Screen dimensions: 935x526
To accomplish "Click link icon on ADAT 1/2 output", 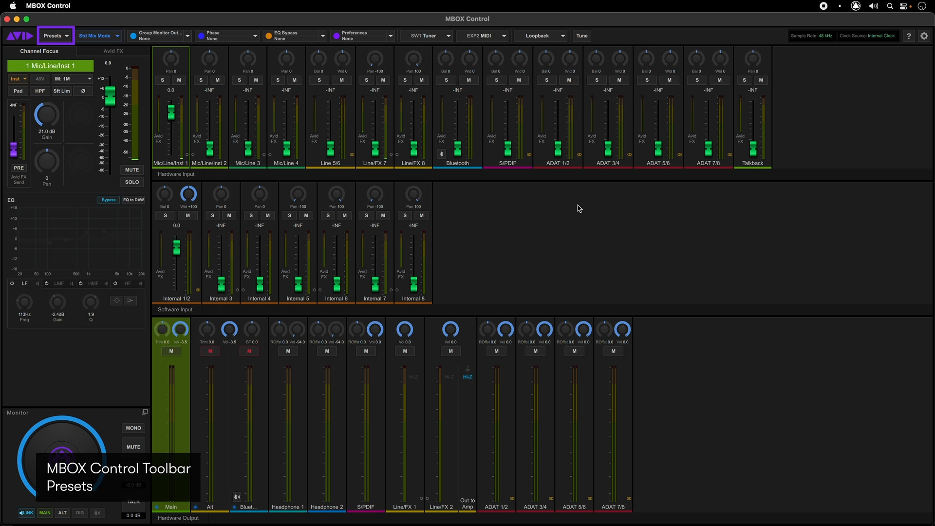I will (512, 498).
